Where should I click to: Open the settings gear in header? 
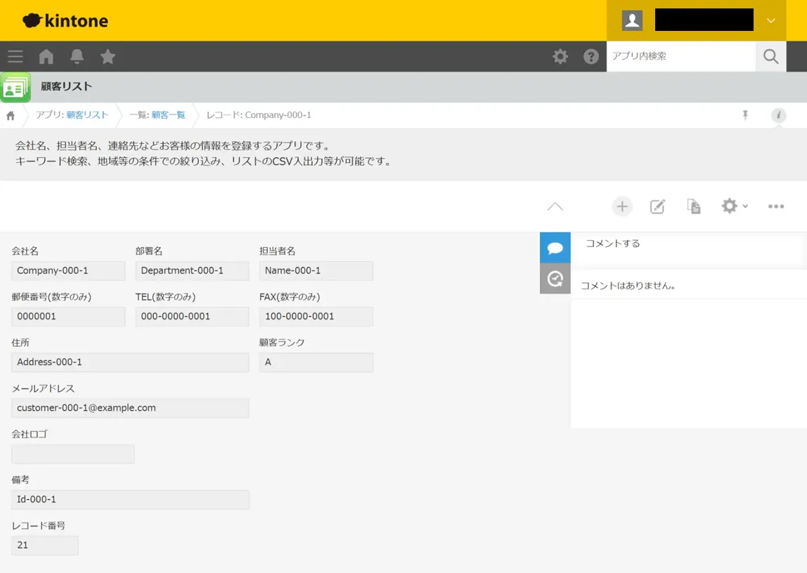click(560, 57)
